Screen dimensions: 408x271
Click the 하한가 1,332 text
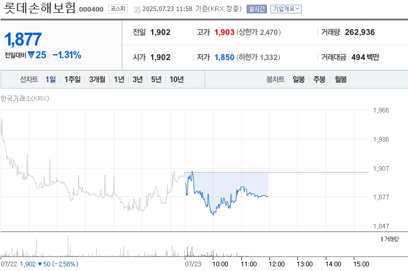(x=258, y=57)
